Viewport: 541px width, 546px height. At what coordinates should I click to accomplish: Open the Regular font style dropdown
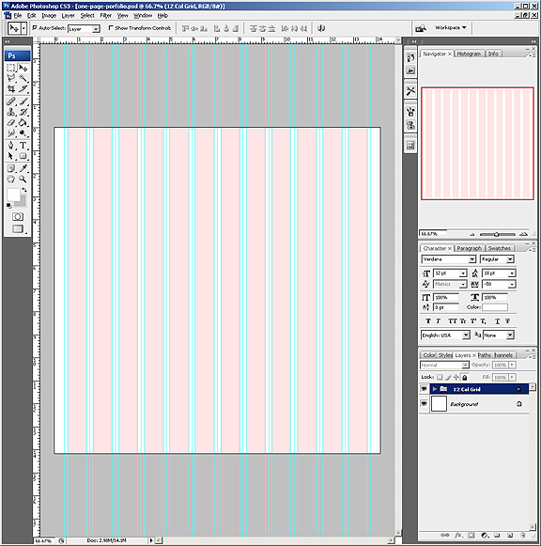point(510,259)
